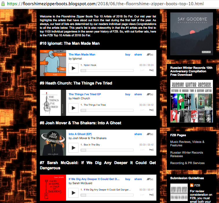
Task: Open Into A Ghost (EP) title link
Action: pyautogui.click(x=80, y=134)
